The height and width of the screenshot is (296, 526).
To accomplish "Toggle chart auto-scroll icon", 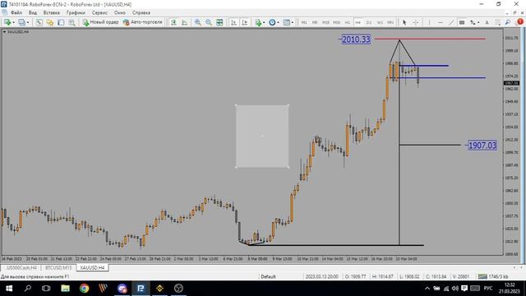I will (233, 22).
